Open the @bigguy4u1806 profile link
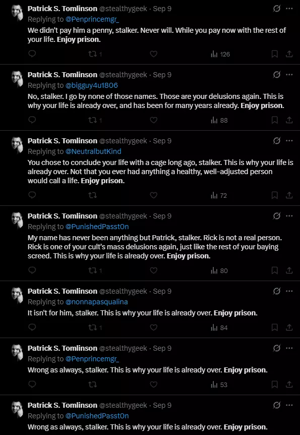 92,85
